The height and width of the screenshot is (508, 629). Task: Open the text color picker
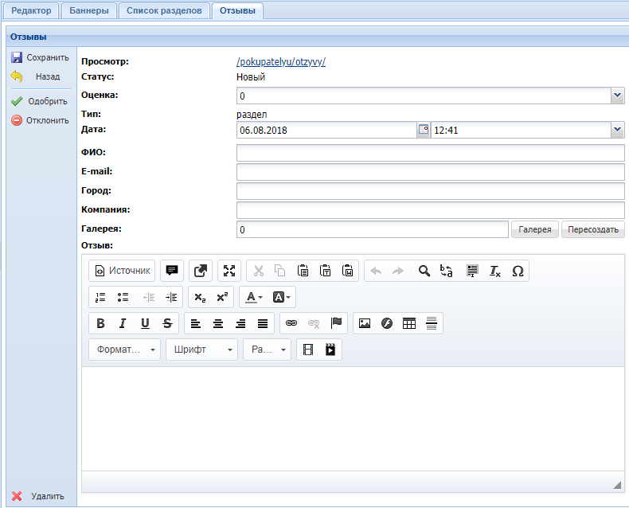tap(254, 297)
